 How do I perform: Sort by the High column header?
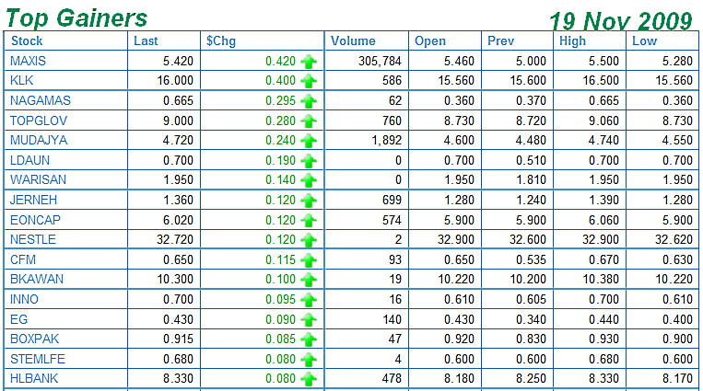coord(572,40)
